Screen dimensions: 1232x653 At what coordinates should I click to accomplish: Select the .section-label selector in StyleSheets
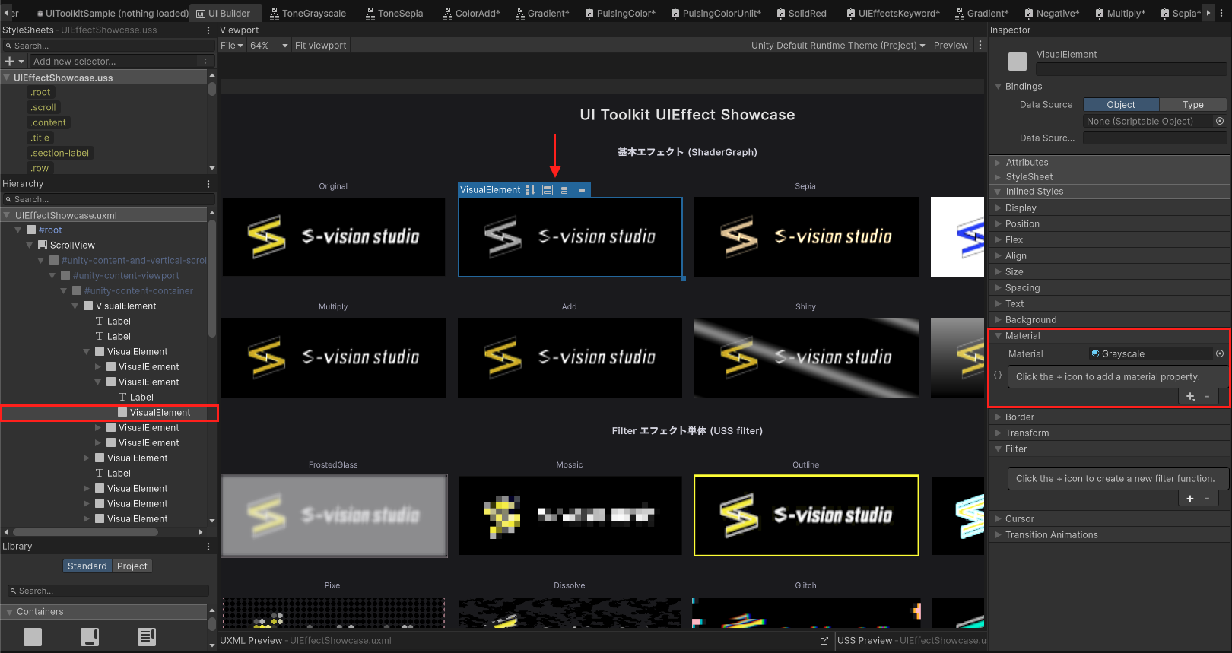pyautogui.click(x=60, y=154)
